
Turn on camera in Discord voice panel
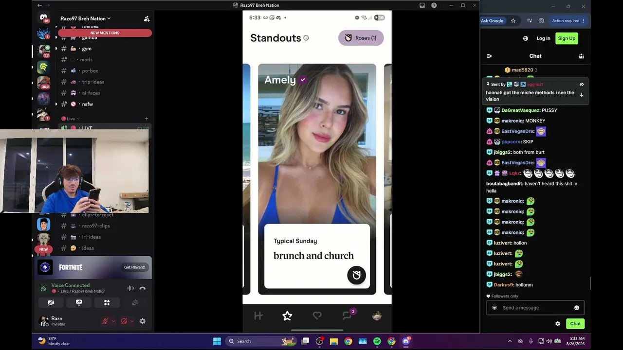[x=51, y=302]
